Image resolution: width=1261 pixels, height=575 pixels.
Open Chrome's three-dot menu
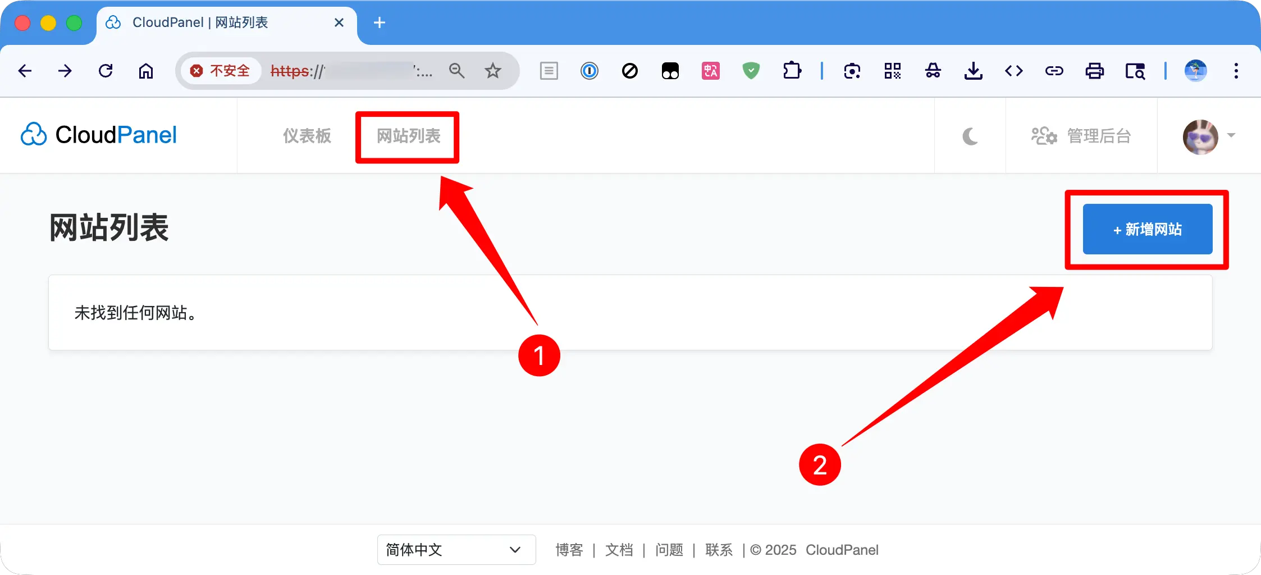click(x=1237, y=71)
